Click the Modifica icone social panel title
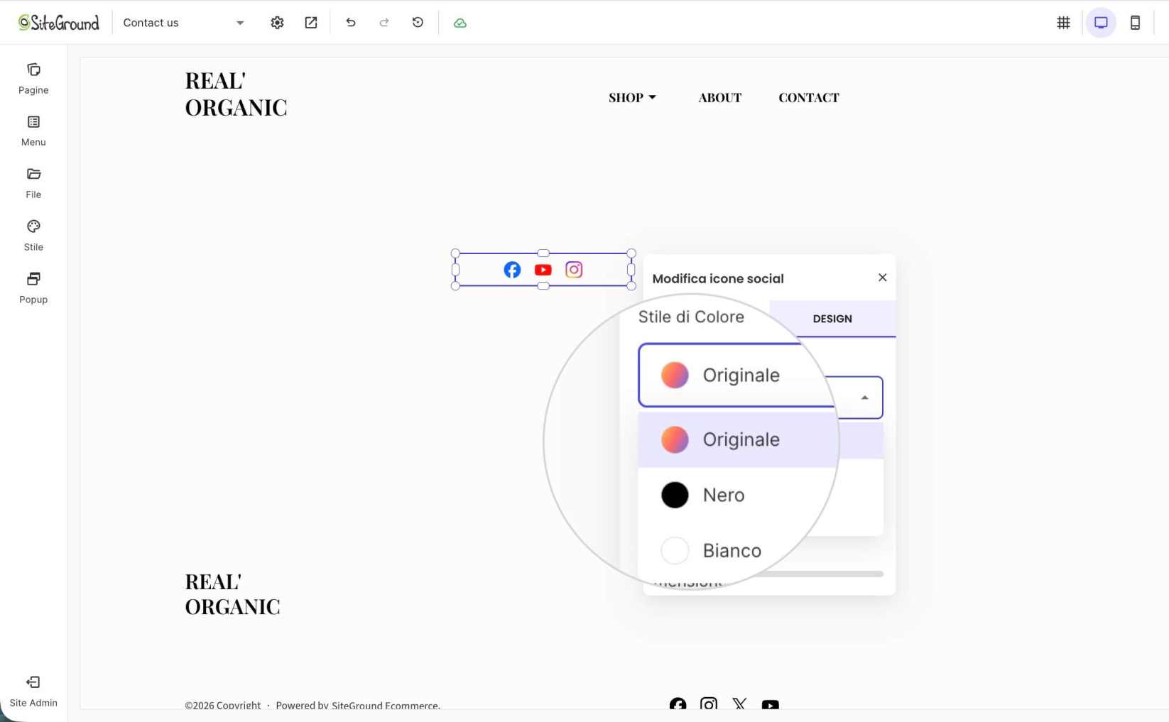Image resolution: width=1169 pixels, height=722 pixels. [718, 278]
